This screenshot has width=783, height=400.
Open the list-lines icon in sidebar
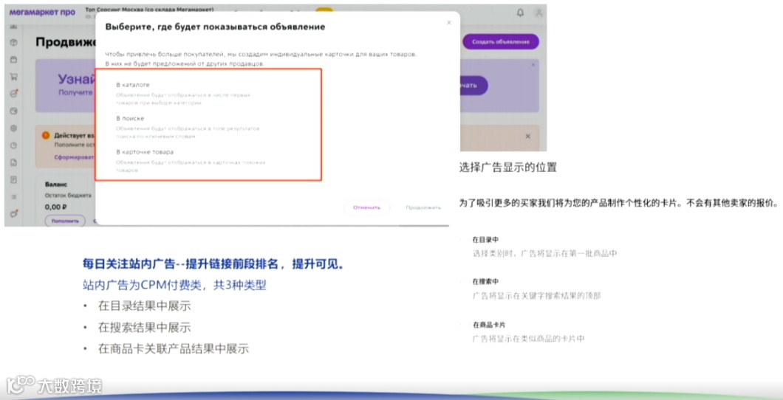pyautogui.click(x=14, y=196)
